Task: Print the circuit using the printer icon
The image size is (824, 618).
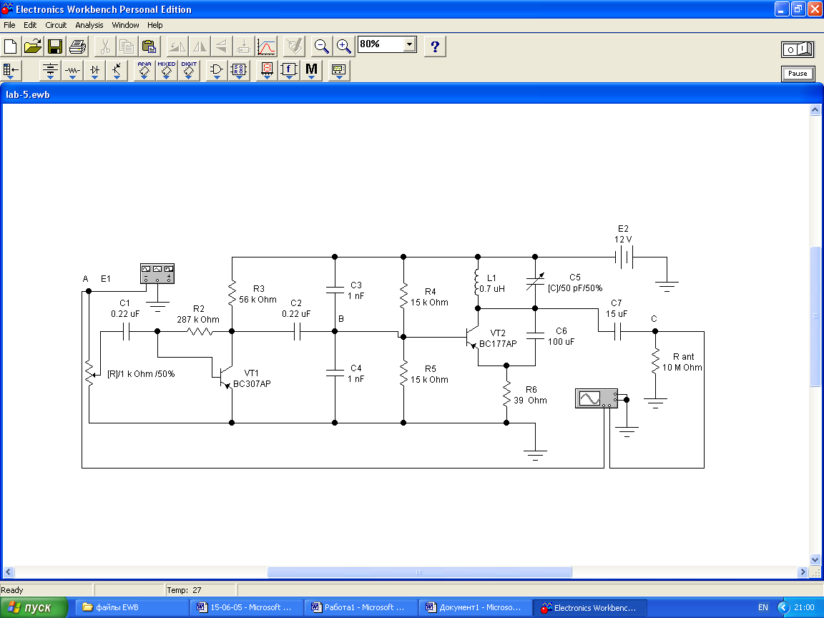Action: (x=77, y=46)
